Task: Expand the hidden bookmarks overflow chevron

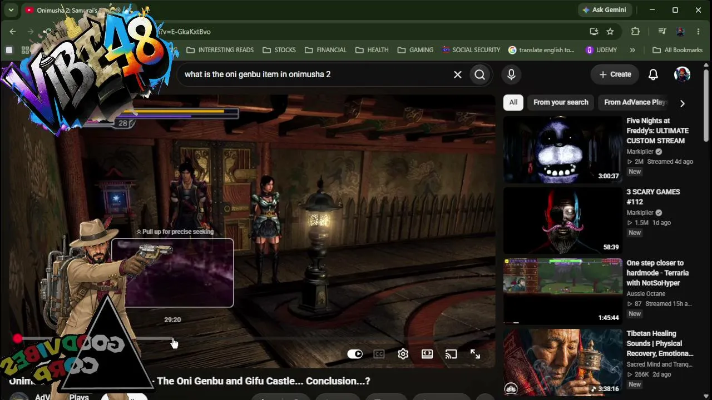Action: 632,50
